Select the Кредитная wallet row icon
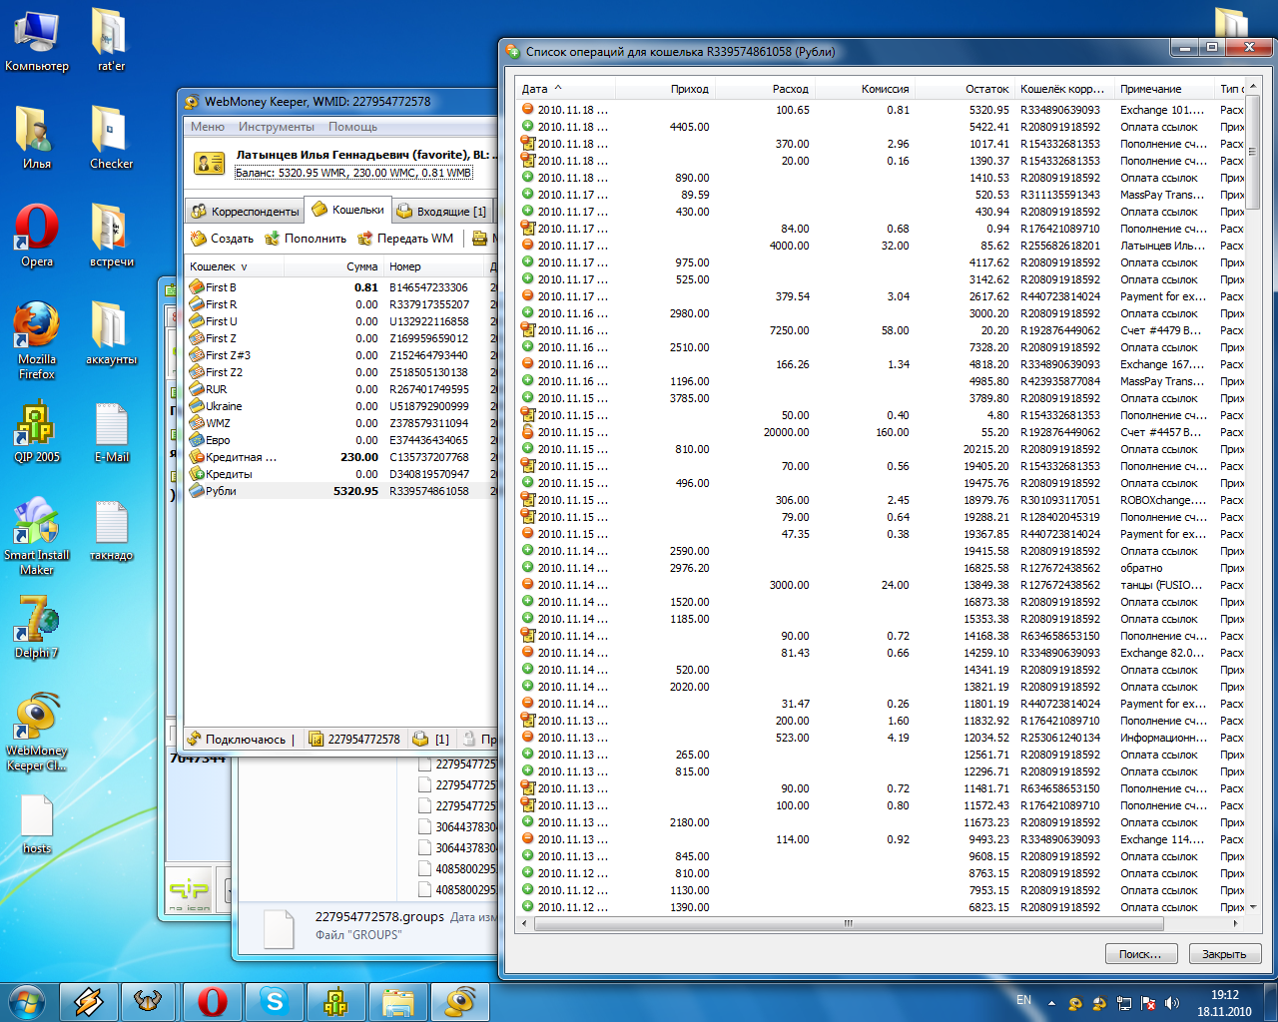Screen dimensions: 1278x1022 pos(197,457)
